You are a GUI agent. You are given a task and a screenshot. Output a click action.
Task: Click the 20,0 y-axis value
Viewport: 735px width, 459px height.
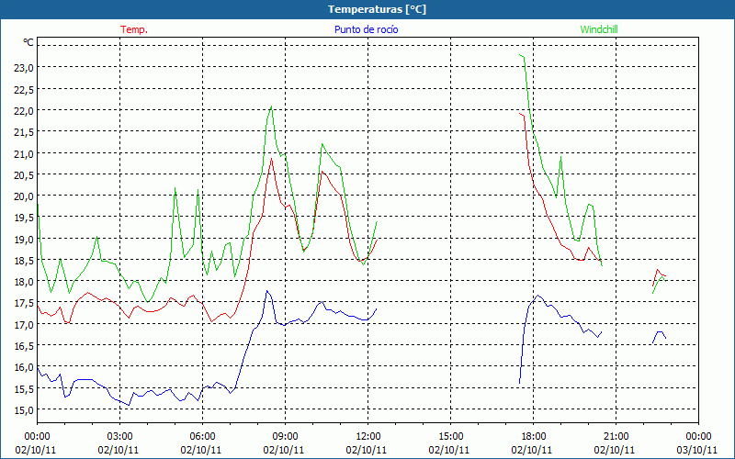point(24,196)
